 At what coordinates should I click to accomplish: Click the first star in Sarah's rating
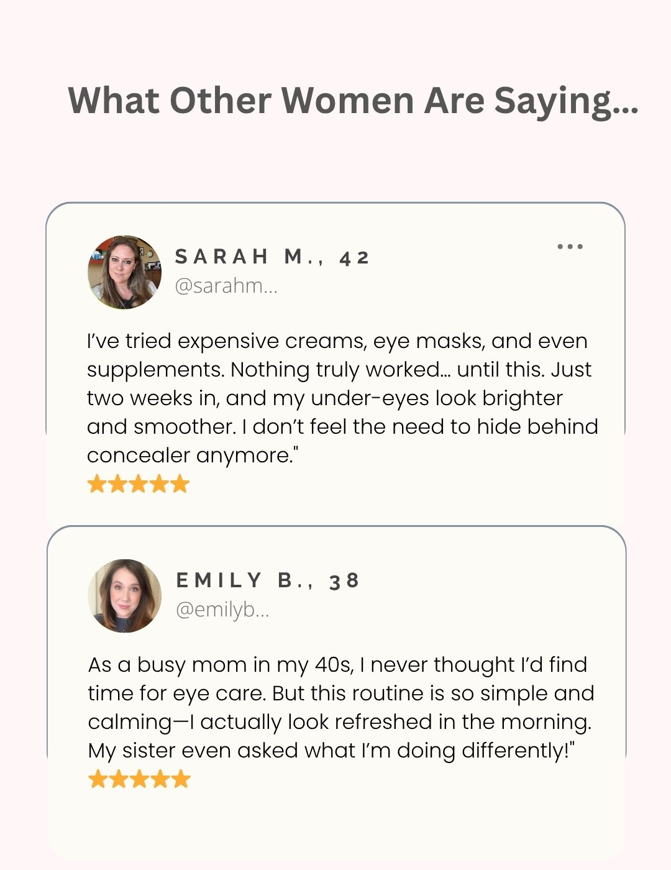tap(97, 483)
